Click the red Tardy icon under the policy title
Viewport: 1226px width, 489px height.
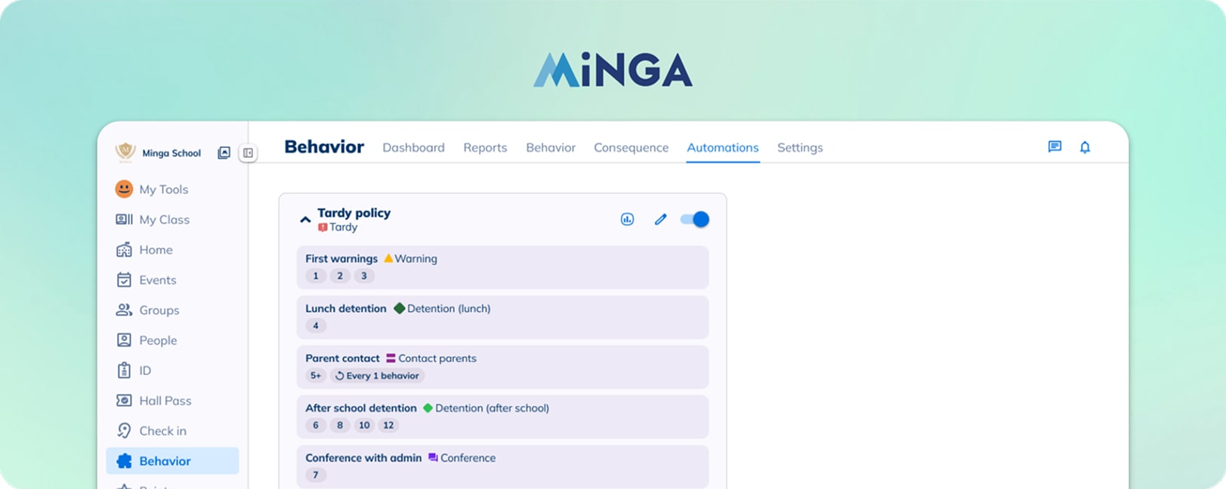pyautogui.click(x=323, y=227)
